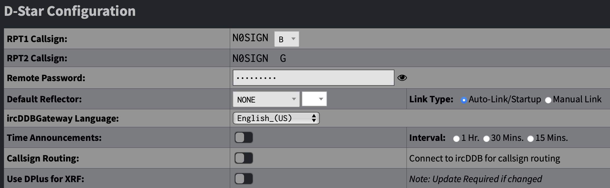Enable Time Announcements toggle
The width and height of the screenshot is (610, 188).
pyautogui.click(x=243, y=138)
